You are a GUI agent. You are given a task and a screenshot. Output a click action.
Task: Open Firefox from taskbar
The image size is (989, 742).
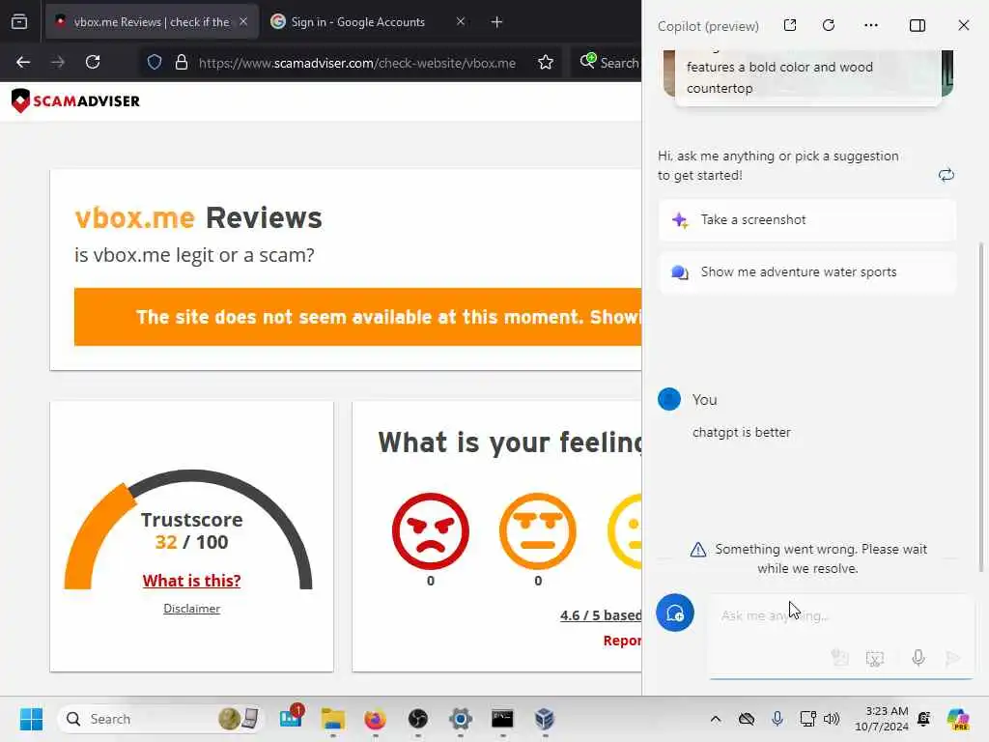(376, 719)
